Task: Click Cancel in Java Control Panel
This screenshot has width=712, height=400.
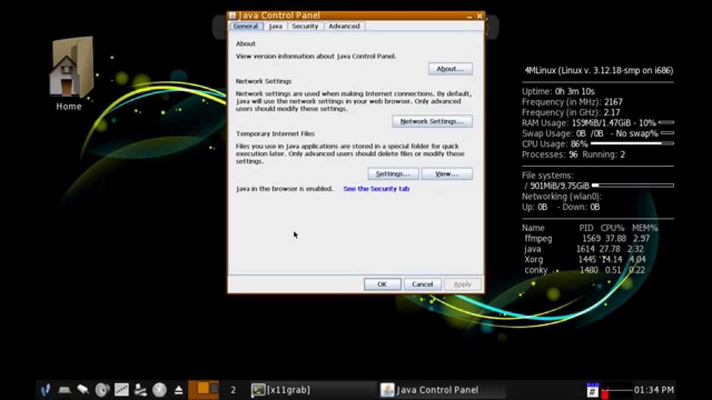Action: [422, 284]
